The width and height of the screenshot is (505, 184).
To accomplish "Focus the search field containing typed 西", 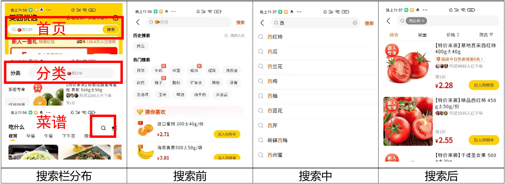I will coord(315,23).
